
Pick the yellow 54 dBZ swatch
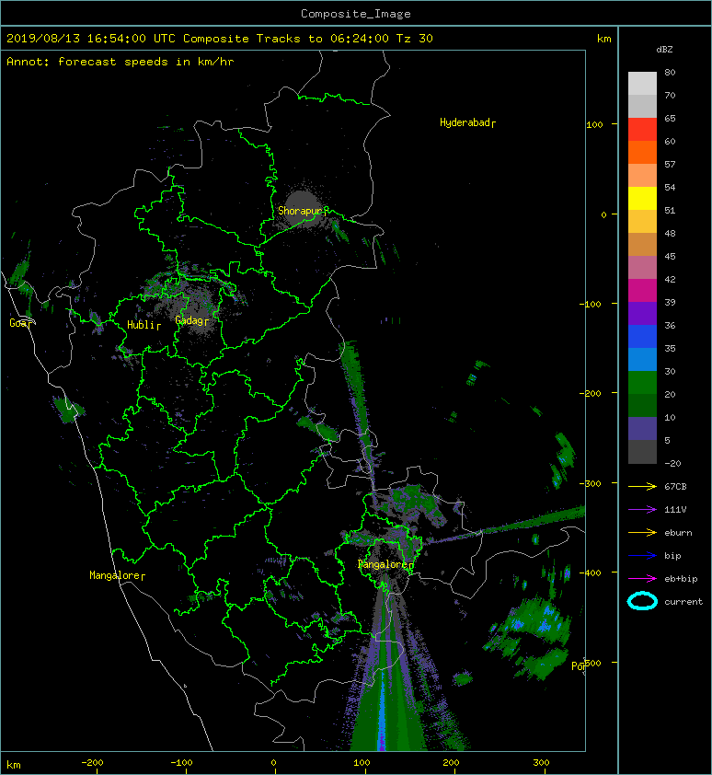point(642,198)
